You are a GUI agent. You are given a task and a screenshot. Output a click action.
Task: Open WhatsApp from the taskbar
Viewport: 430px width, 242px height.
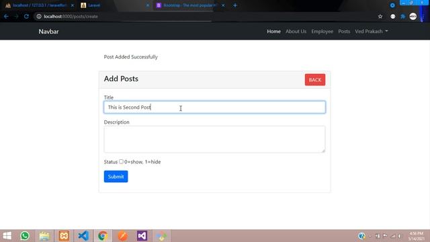[25, 236]
